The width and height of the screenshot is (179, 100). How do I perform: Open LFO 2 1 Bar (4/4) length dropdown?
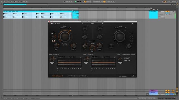[x=106, y=57]
